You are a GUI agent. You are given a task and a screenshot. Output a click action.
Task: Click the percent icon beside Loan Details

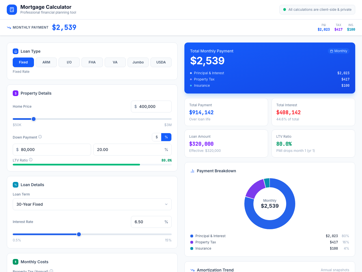click(x=15, y=184)
